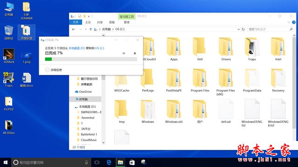Select the Program Files (x86) folder
The width and height of the screenshot is (298, 167).
pyautogui.click(x=226, y=82)
